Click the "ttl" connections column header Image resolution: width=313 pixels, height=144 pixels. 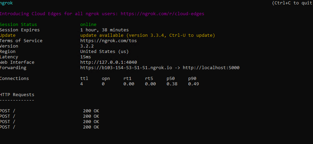[x=84, y=79]
